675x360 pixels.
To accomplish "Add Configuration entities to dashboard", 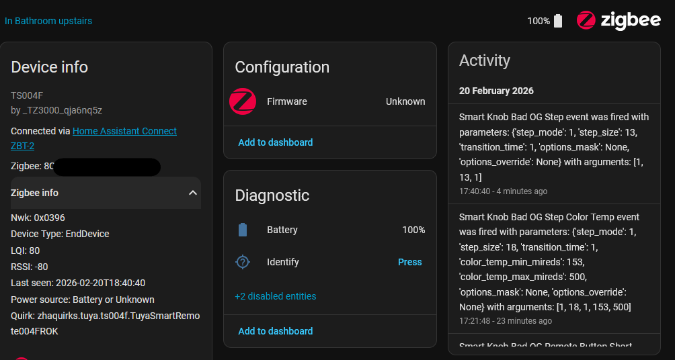I will 275,142.
